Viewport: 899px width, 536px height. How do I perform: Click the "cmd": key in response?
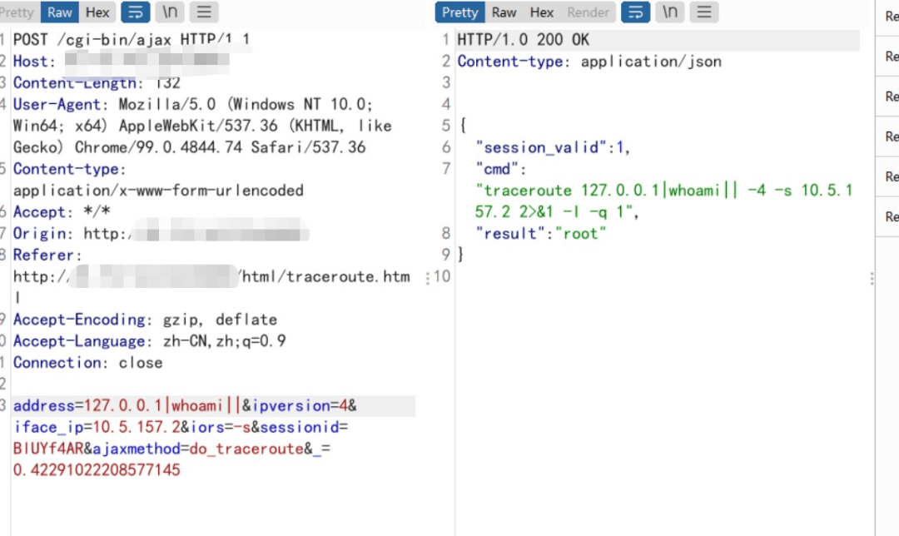click(500, 169)
